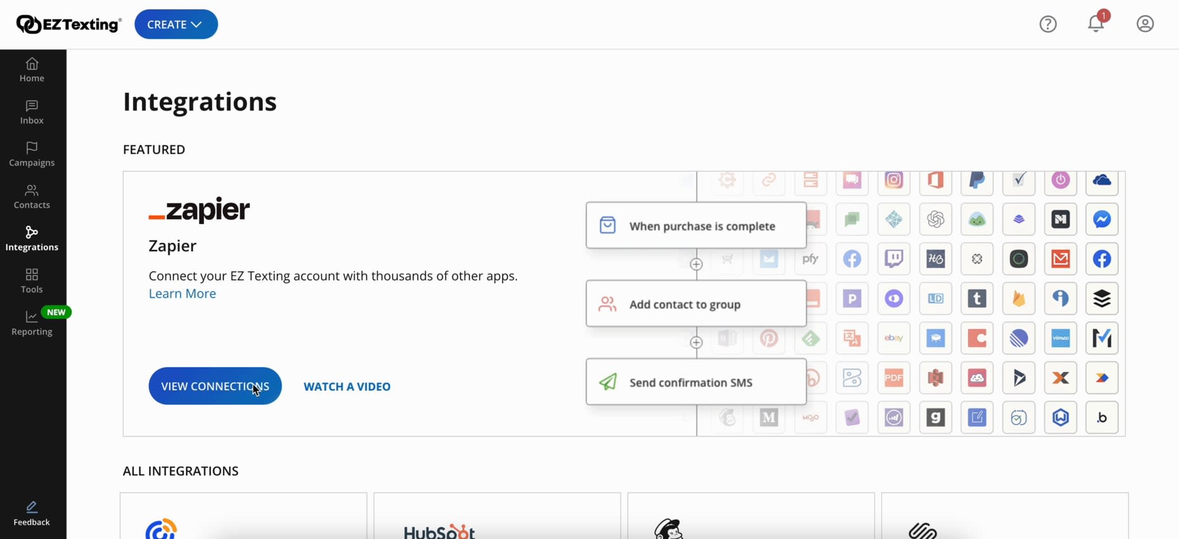Click the Pinterest app icon
This screenshot has width=1179, height=539.
(x=769, y=338)
